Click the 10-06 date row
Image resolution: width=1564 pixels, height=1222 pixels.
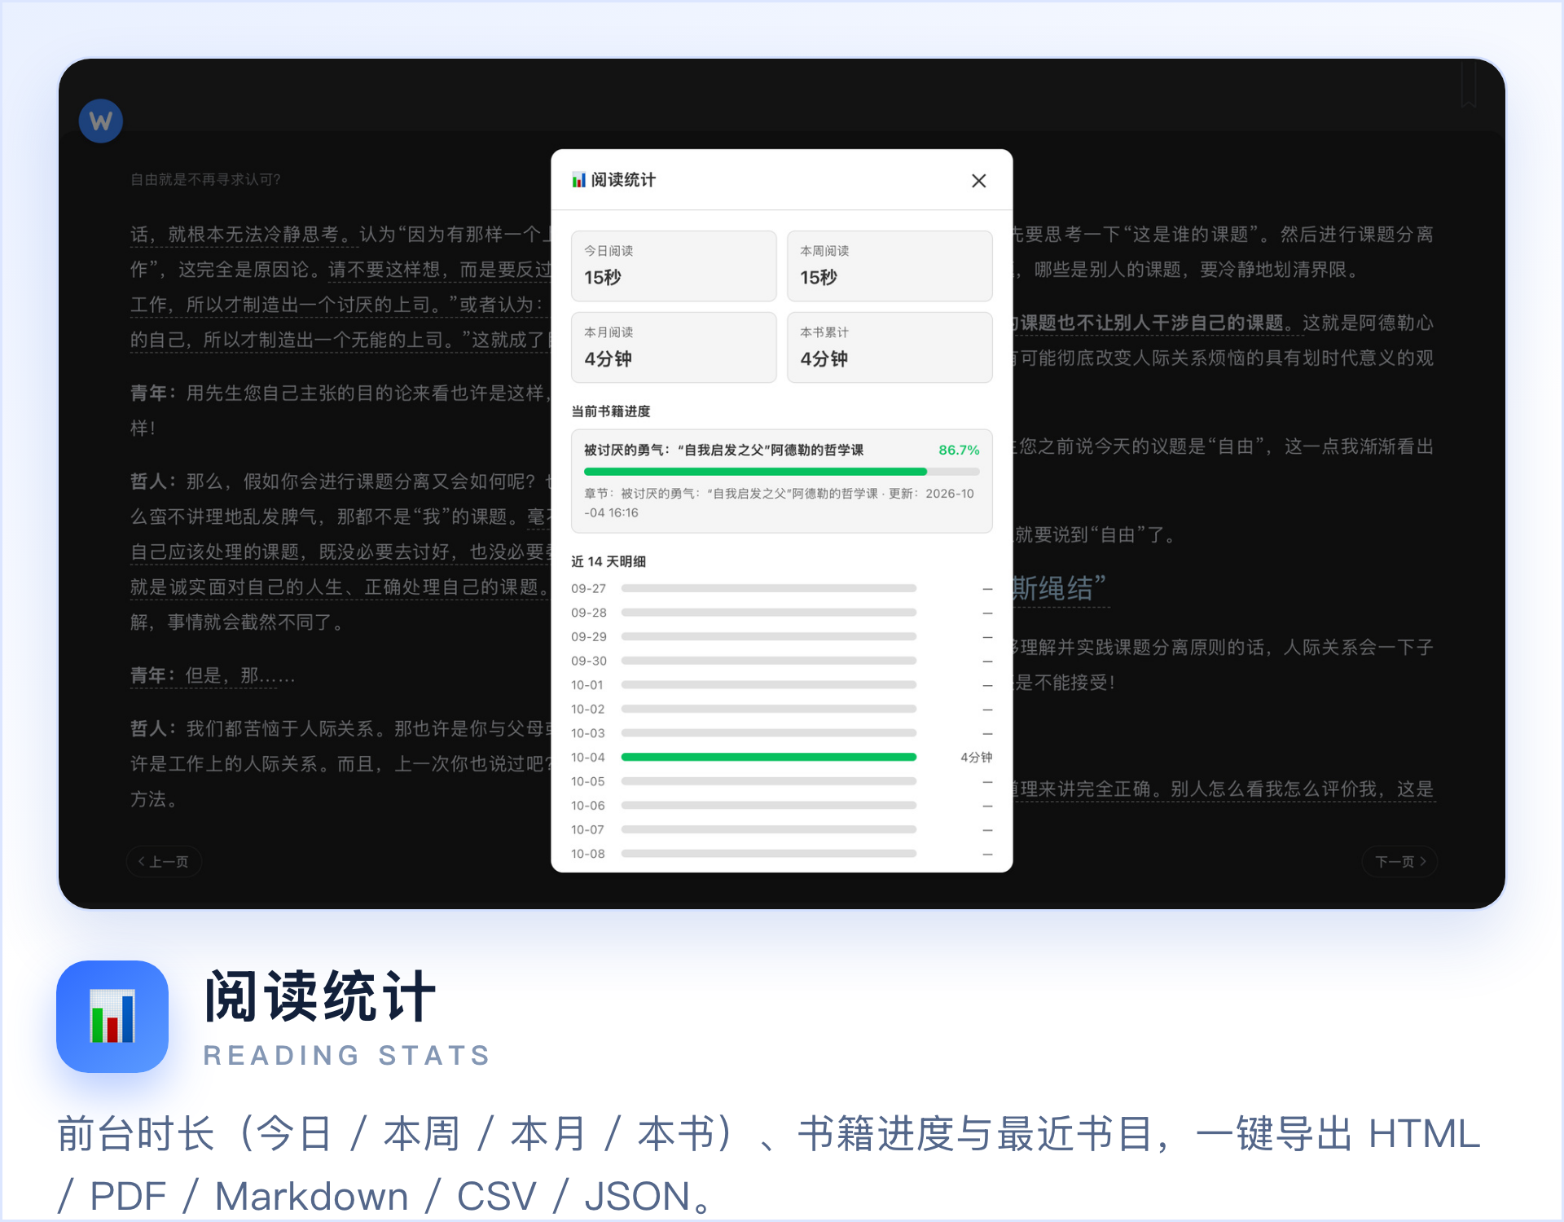coord(781,806)
